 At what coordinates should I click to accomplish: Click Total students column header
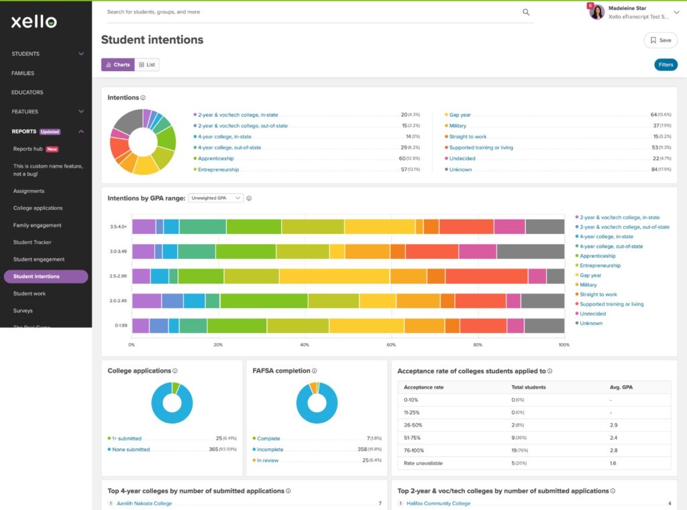tap(529, 387)
